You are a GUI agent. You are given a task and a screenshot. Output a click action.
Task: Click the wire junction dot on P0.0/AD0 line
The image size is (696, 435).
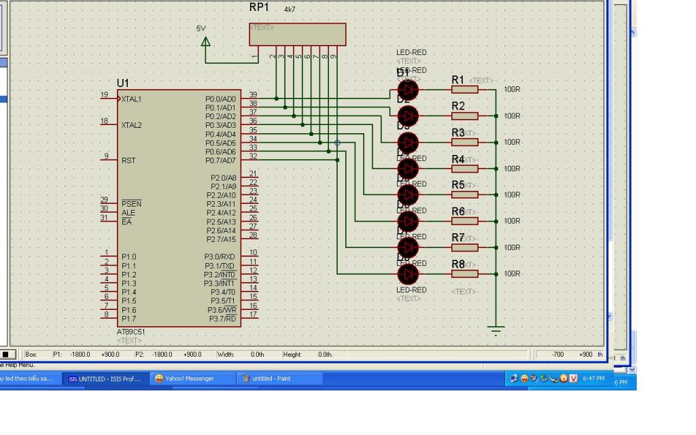pyautogui.click(x=276, y=99)
